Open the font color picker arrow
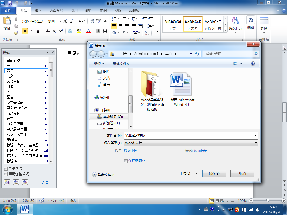Image resolution: width=287 pixels, height=215 pixels. click(x=93, y=31)
